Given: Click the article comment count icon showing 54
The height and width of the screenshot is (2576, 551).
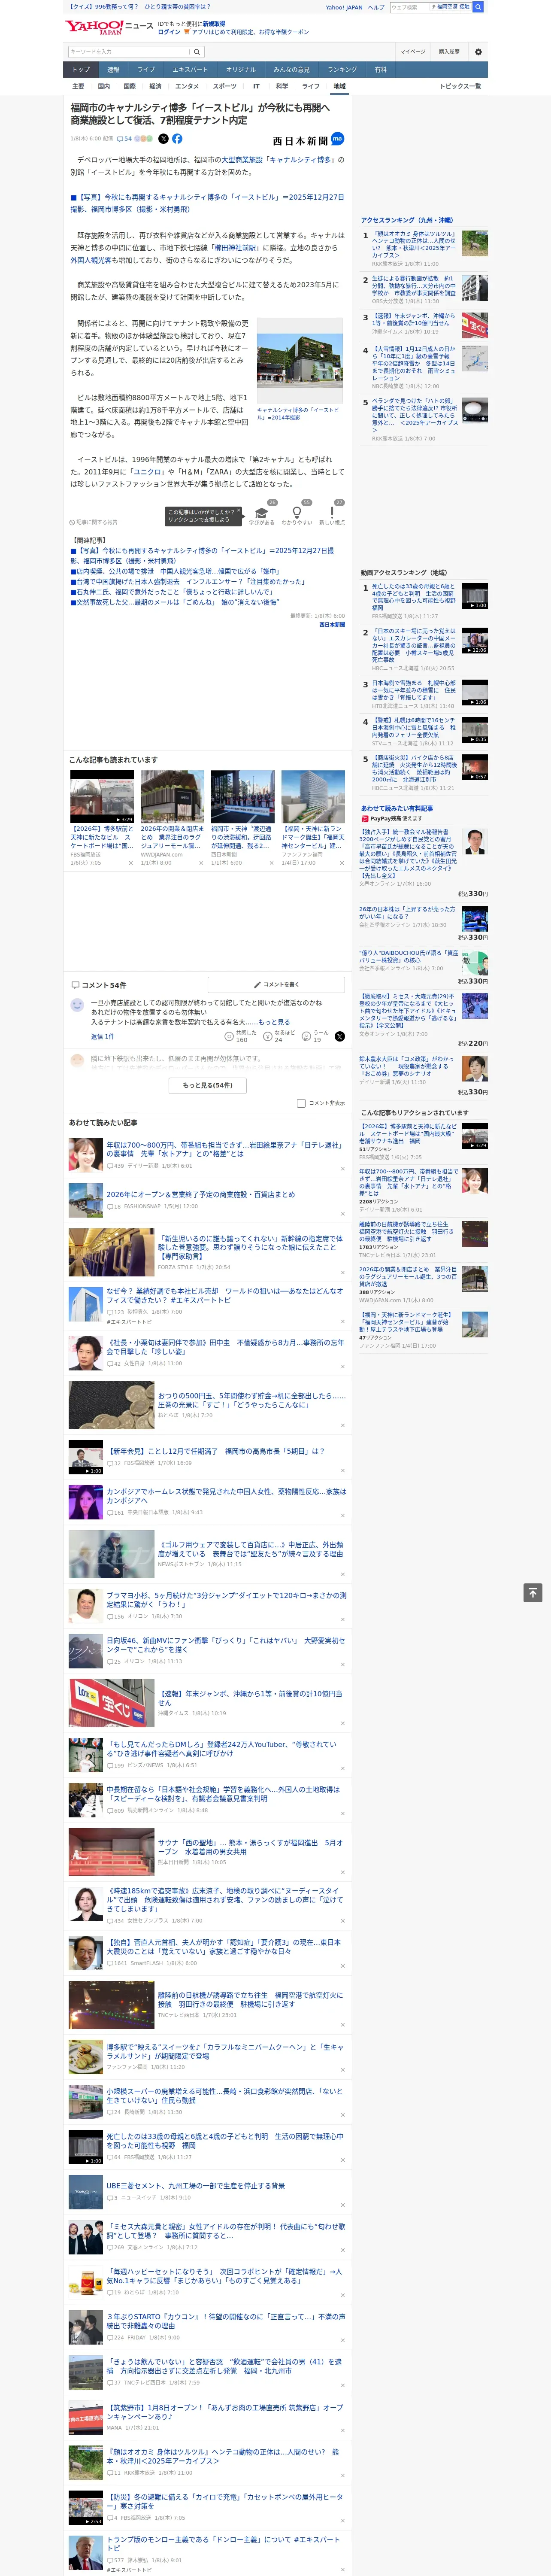Looking at the screenshot, I should coord(125,139).
